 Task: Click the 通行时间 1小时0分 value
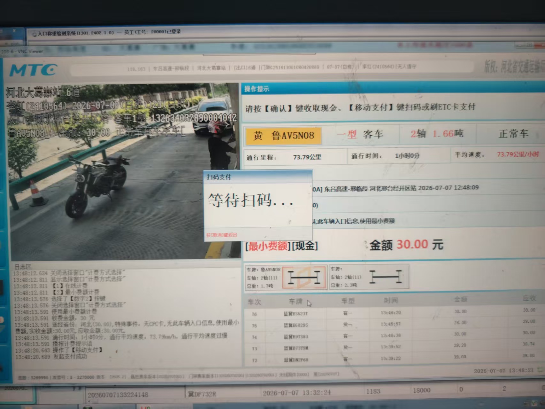tap(407, 156)
